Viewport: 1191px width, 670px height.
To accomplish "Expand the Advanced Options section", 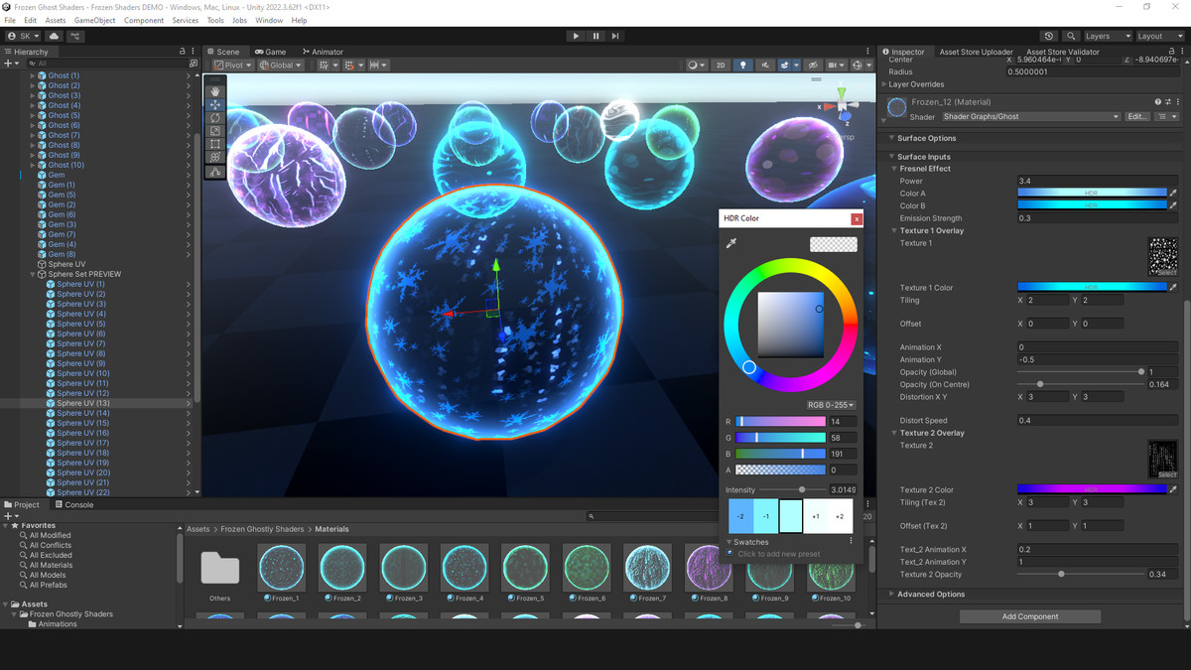I will [x=930, y=595].
